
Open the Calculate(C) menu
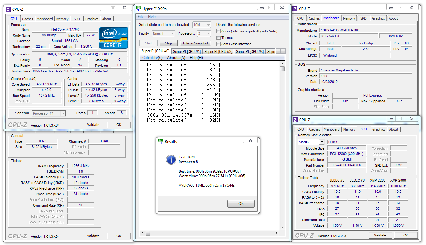click(152, 58)
